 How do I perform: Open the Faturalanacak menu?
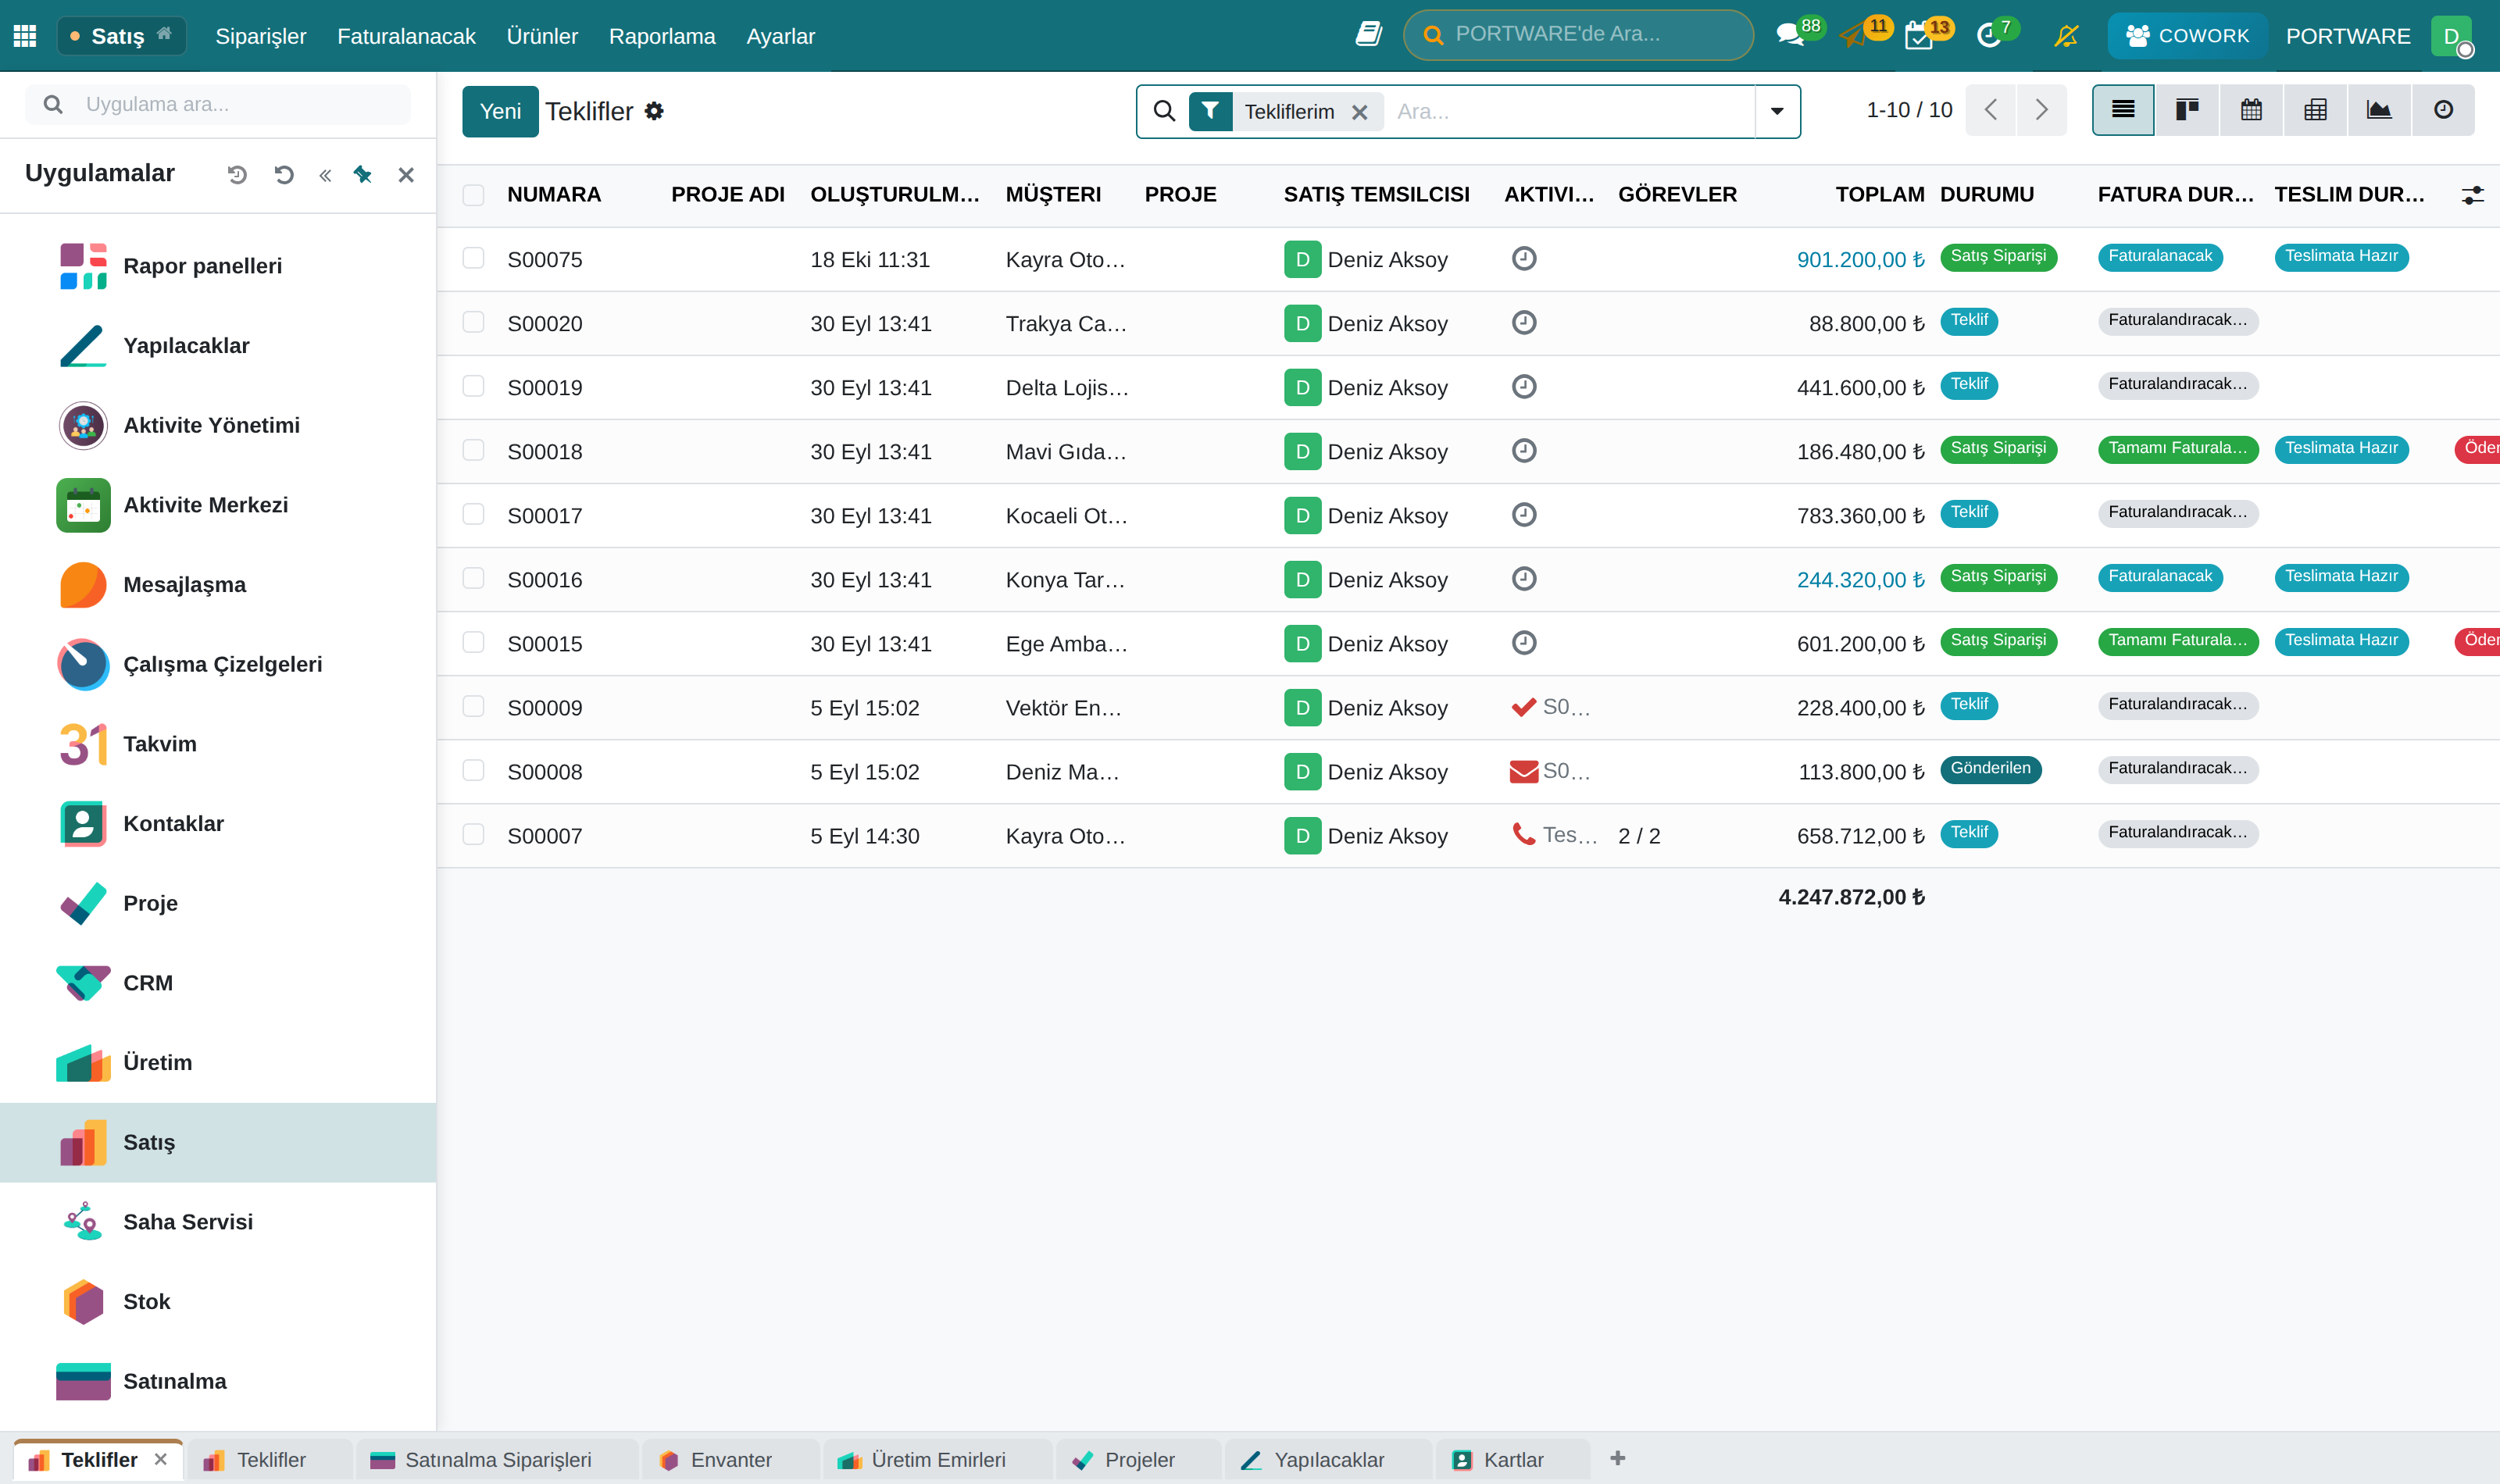tap(406, 36)
